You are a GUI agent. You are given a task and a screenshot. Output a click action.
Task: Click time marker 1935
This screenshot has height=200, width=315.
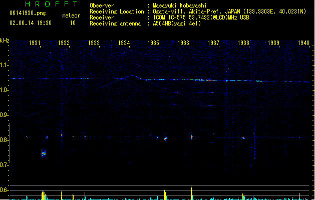[153, 42]
